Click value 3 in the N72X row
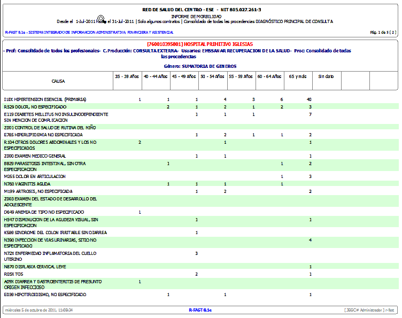Viewport: 402px width, 318px height. click(196, 253)
